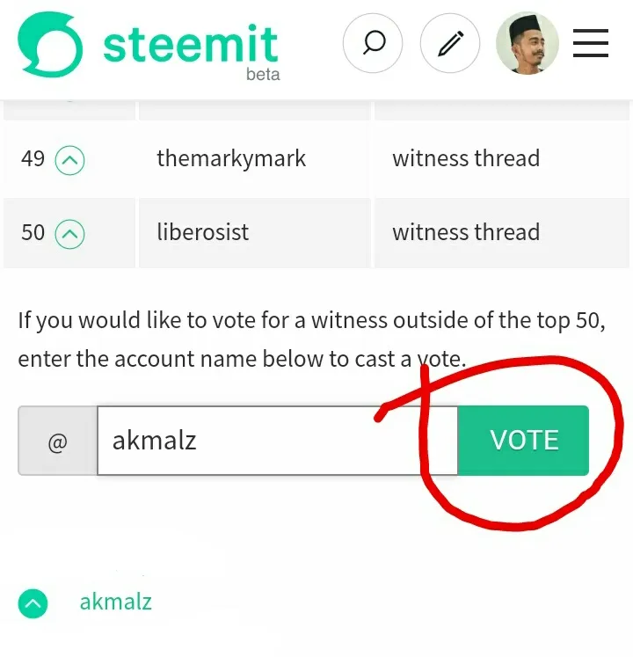Open search with the magnifier icon
Screen dimensions: 633x657
click(x=373, y=43)
